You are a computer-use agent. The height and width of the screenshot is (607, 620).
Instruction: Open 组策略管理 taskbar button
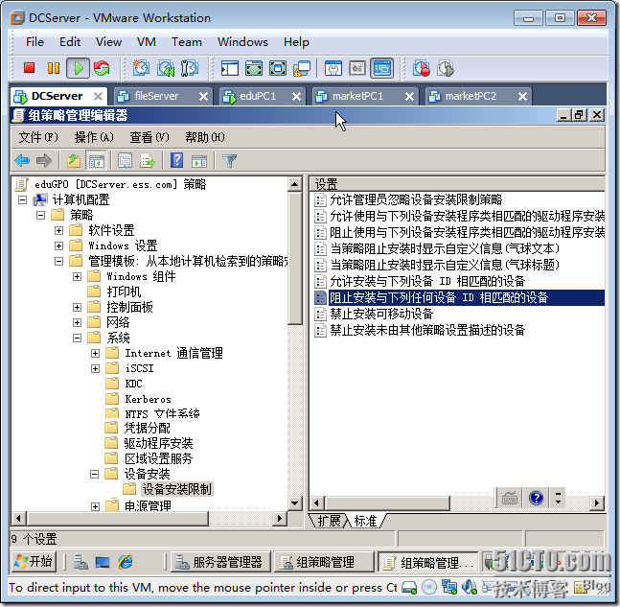[324, 562]
